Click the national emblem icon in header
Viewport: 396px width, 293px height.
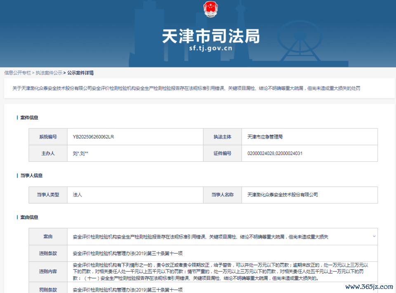tap(211, 10)
